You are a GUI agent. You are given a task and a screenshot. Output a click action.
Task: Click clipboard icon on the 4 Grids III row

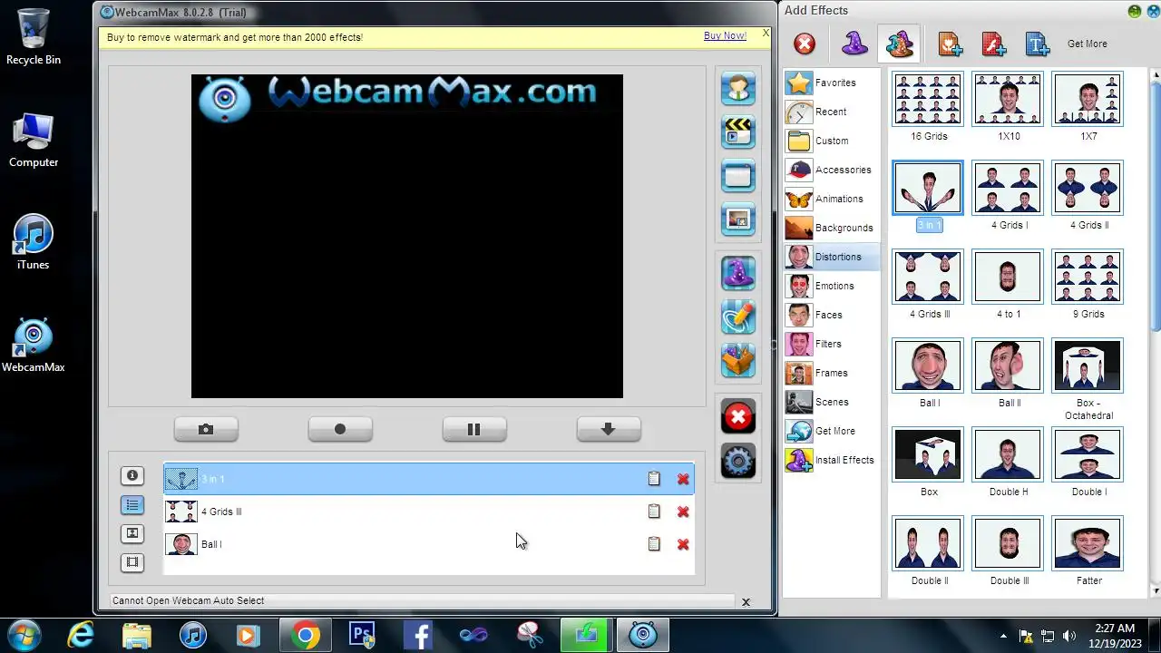654,512
